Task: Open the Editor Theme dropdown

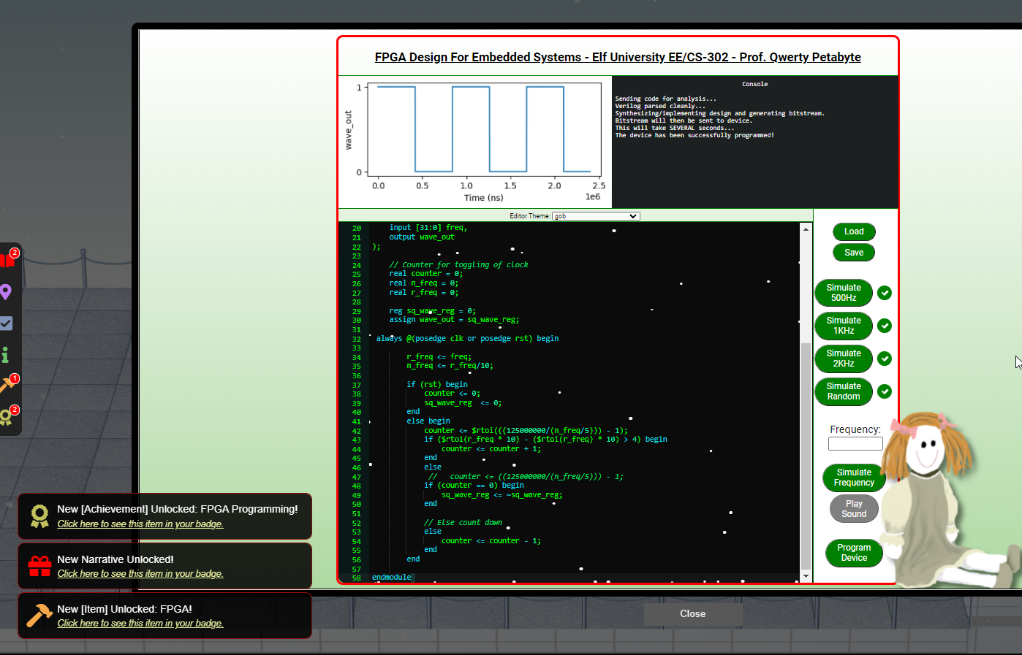Action: click(596, 216)
